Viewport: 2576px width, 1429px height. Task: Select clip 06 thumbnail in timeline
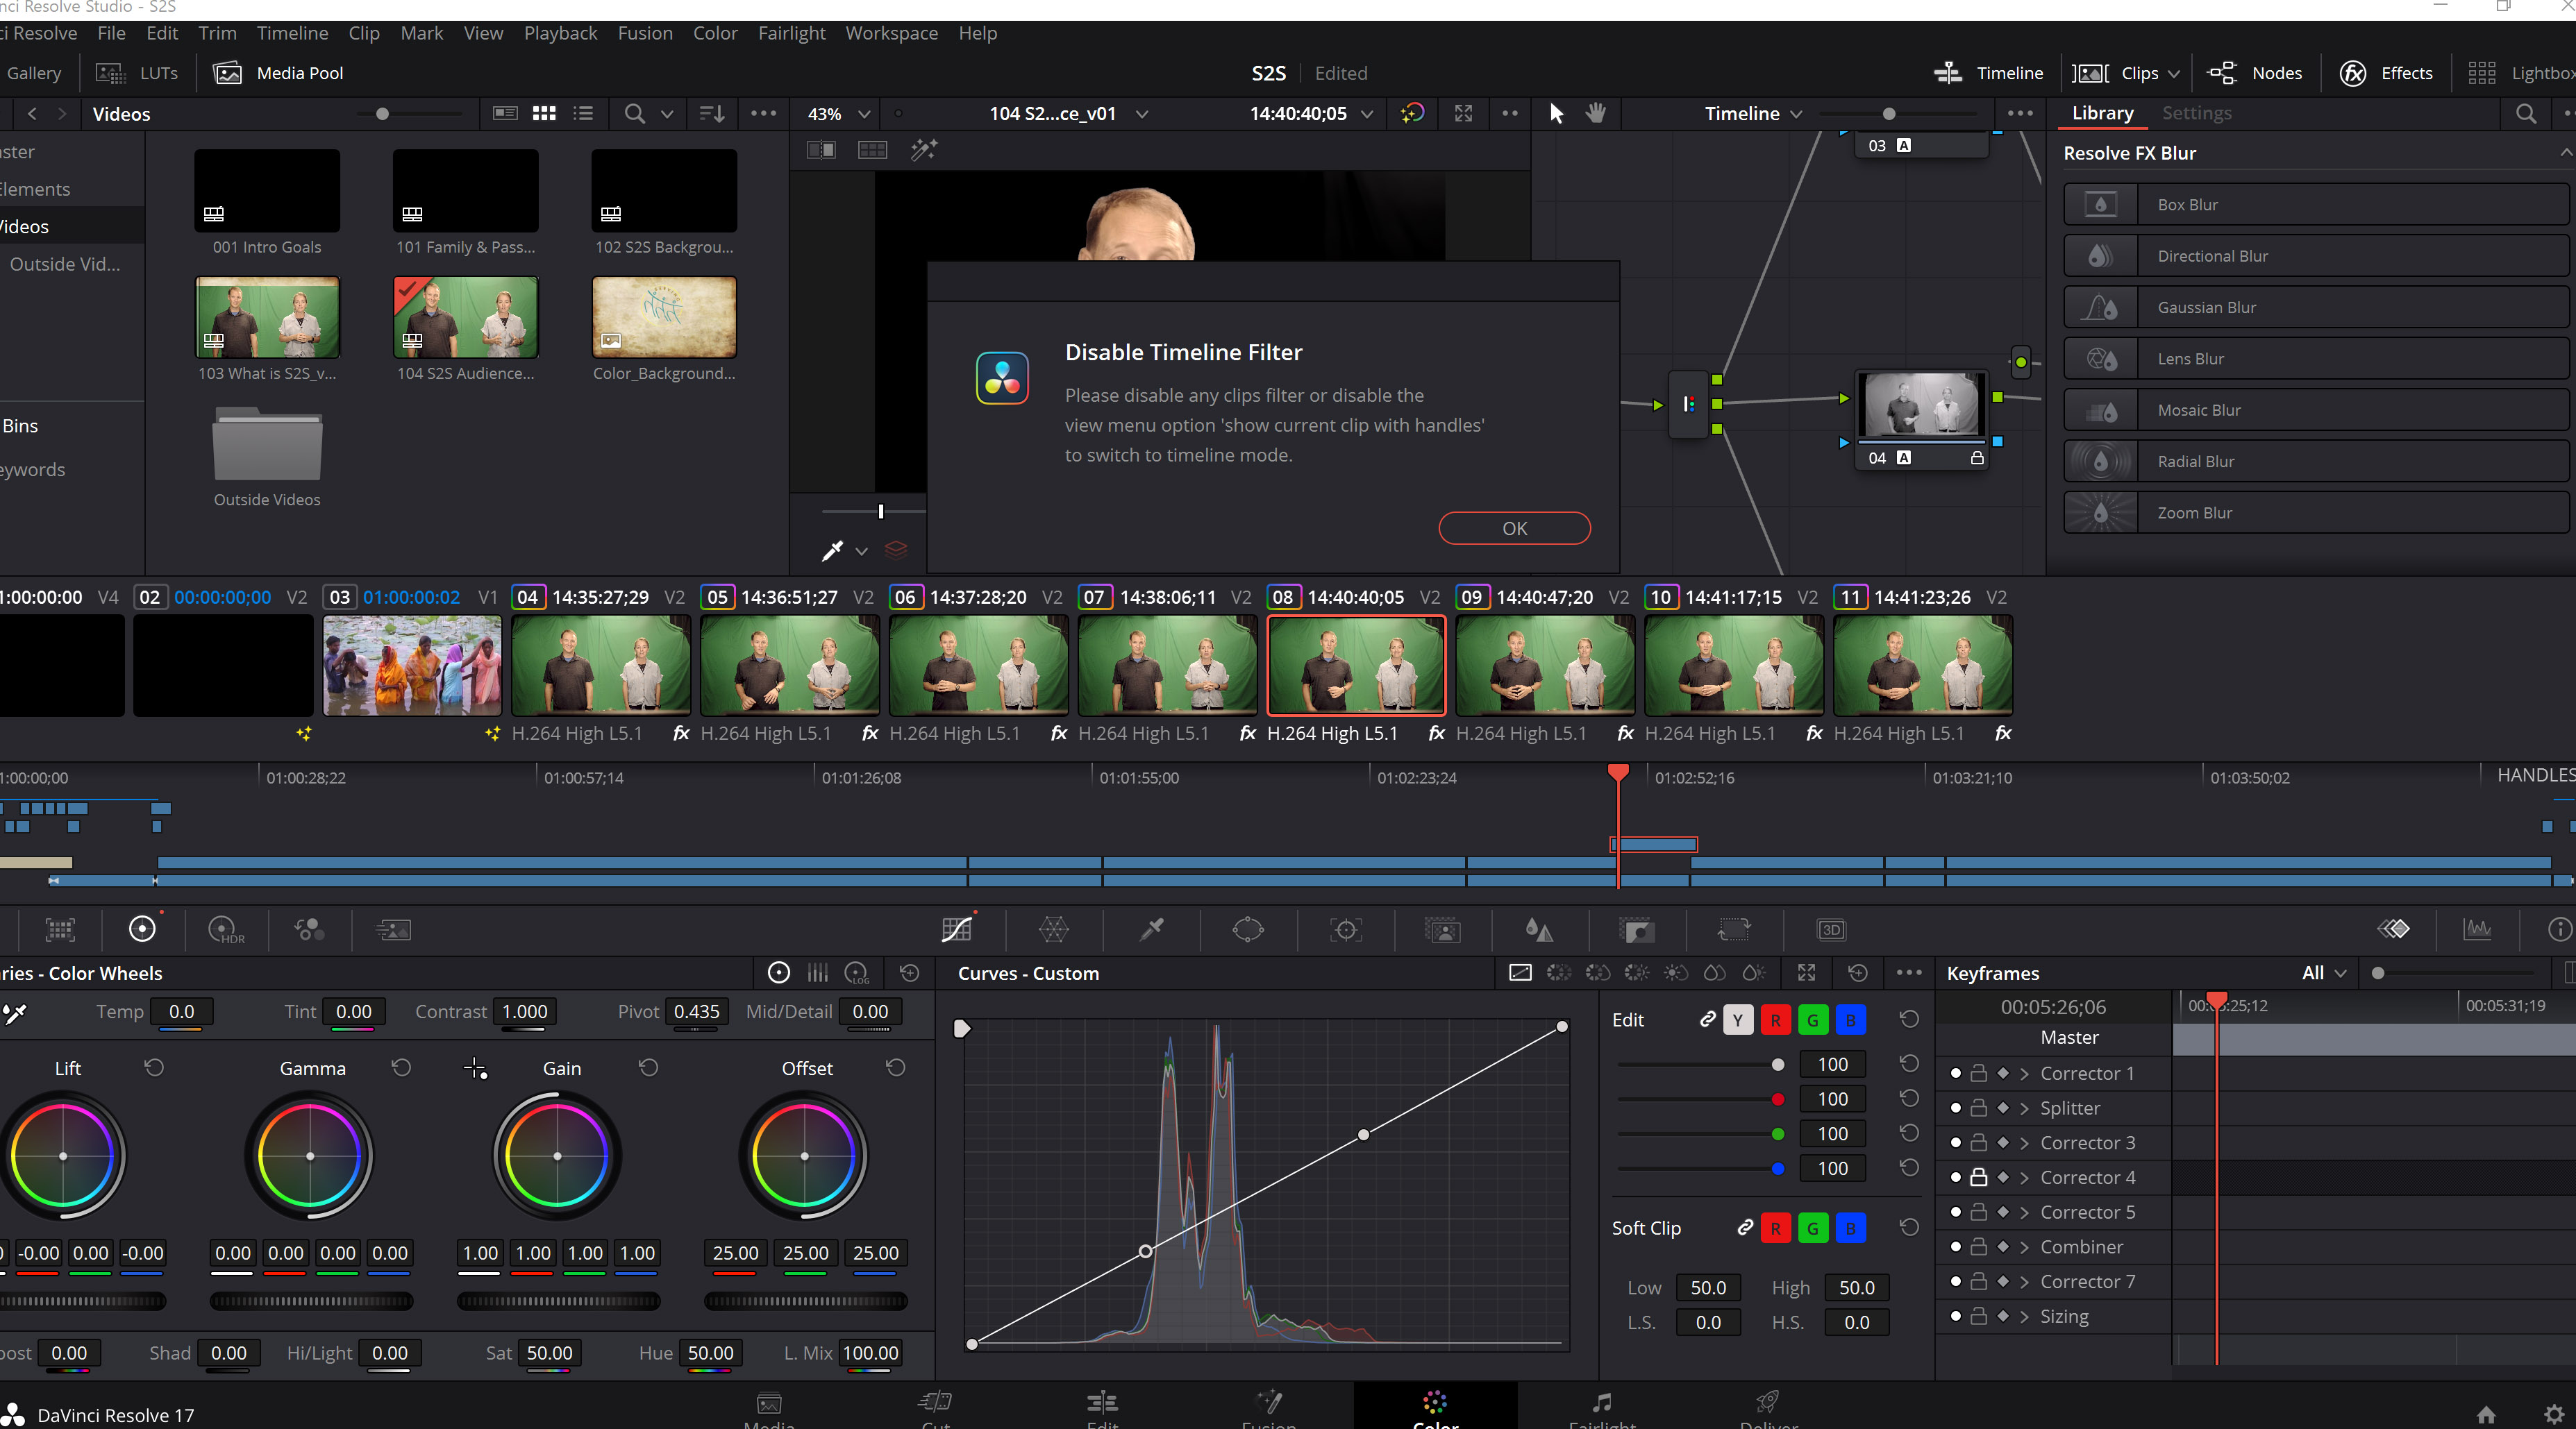pyautogui.click(x=978, y=665)
